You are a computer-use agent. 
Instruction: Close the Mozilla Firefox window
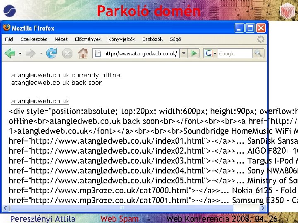(261, 28)
